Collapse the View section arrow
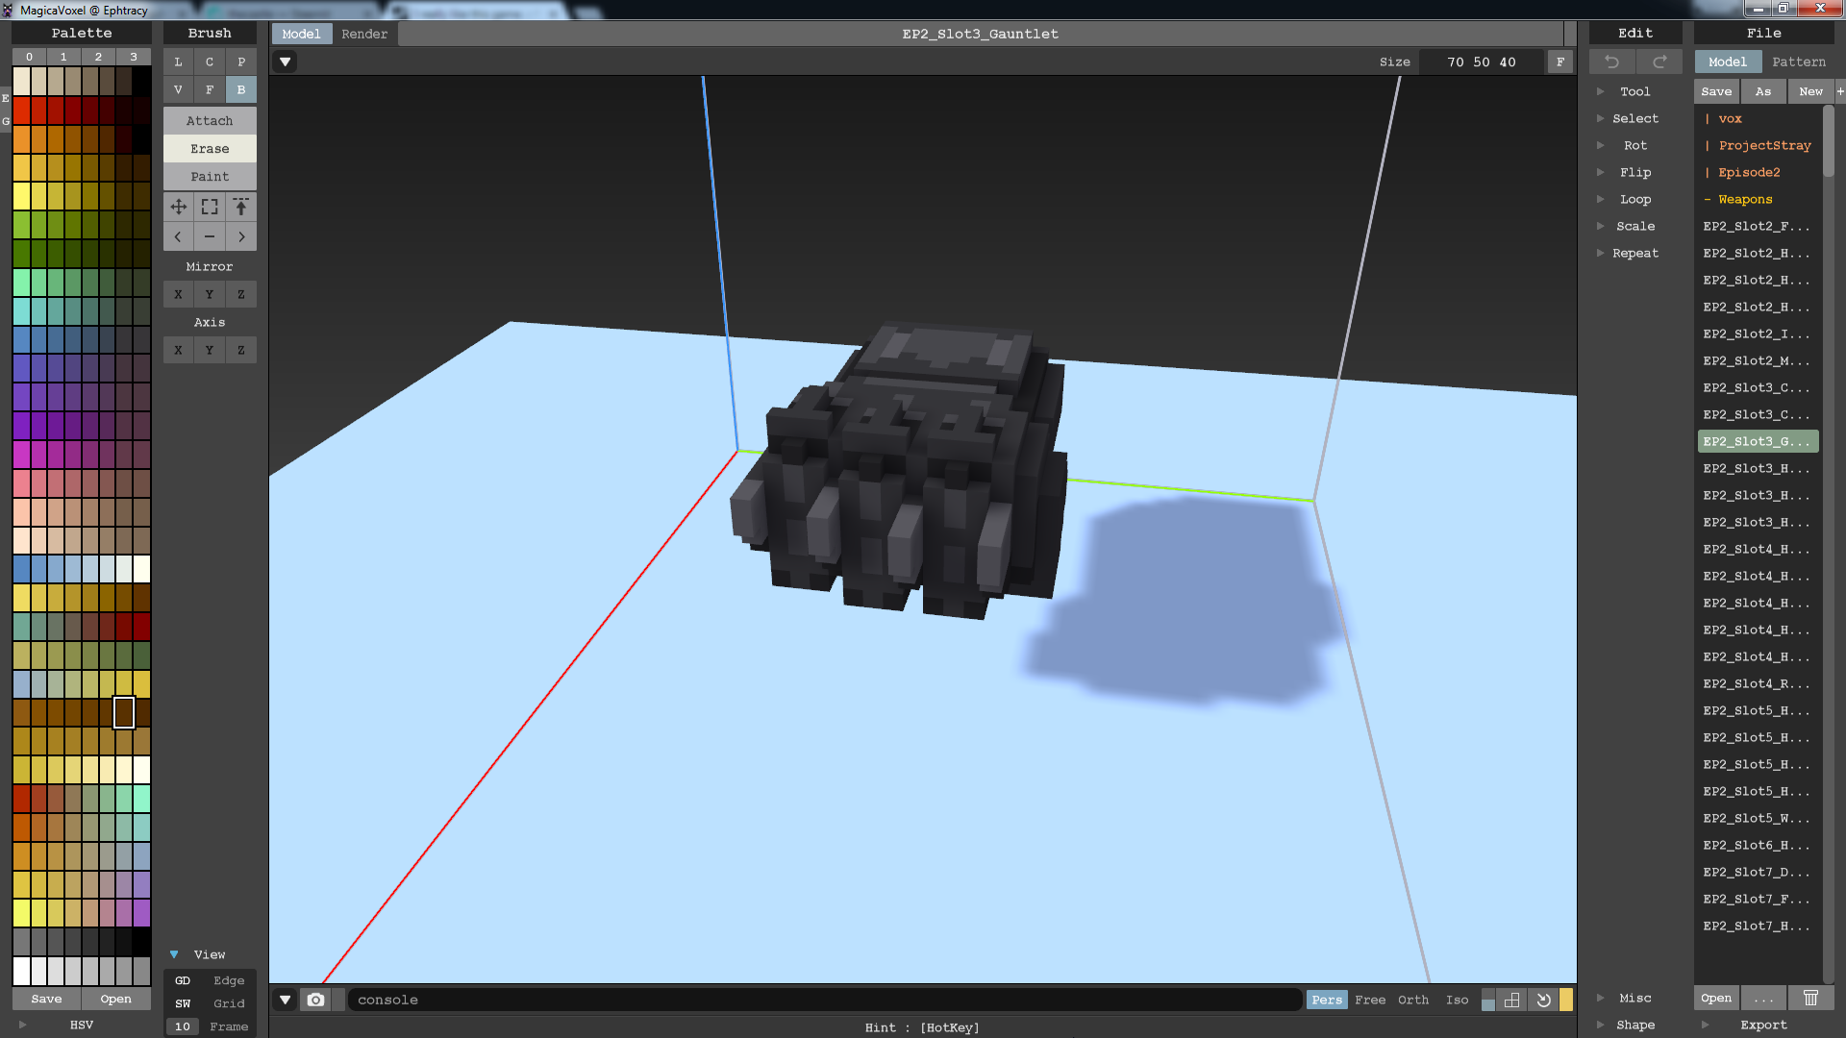Viewport: 1846px width, 1038px height. click(x=174, y=954)
